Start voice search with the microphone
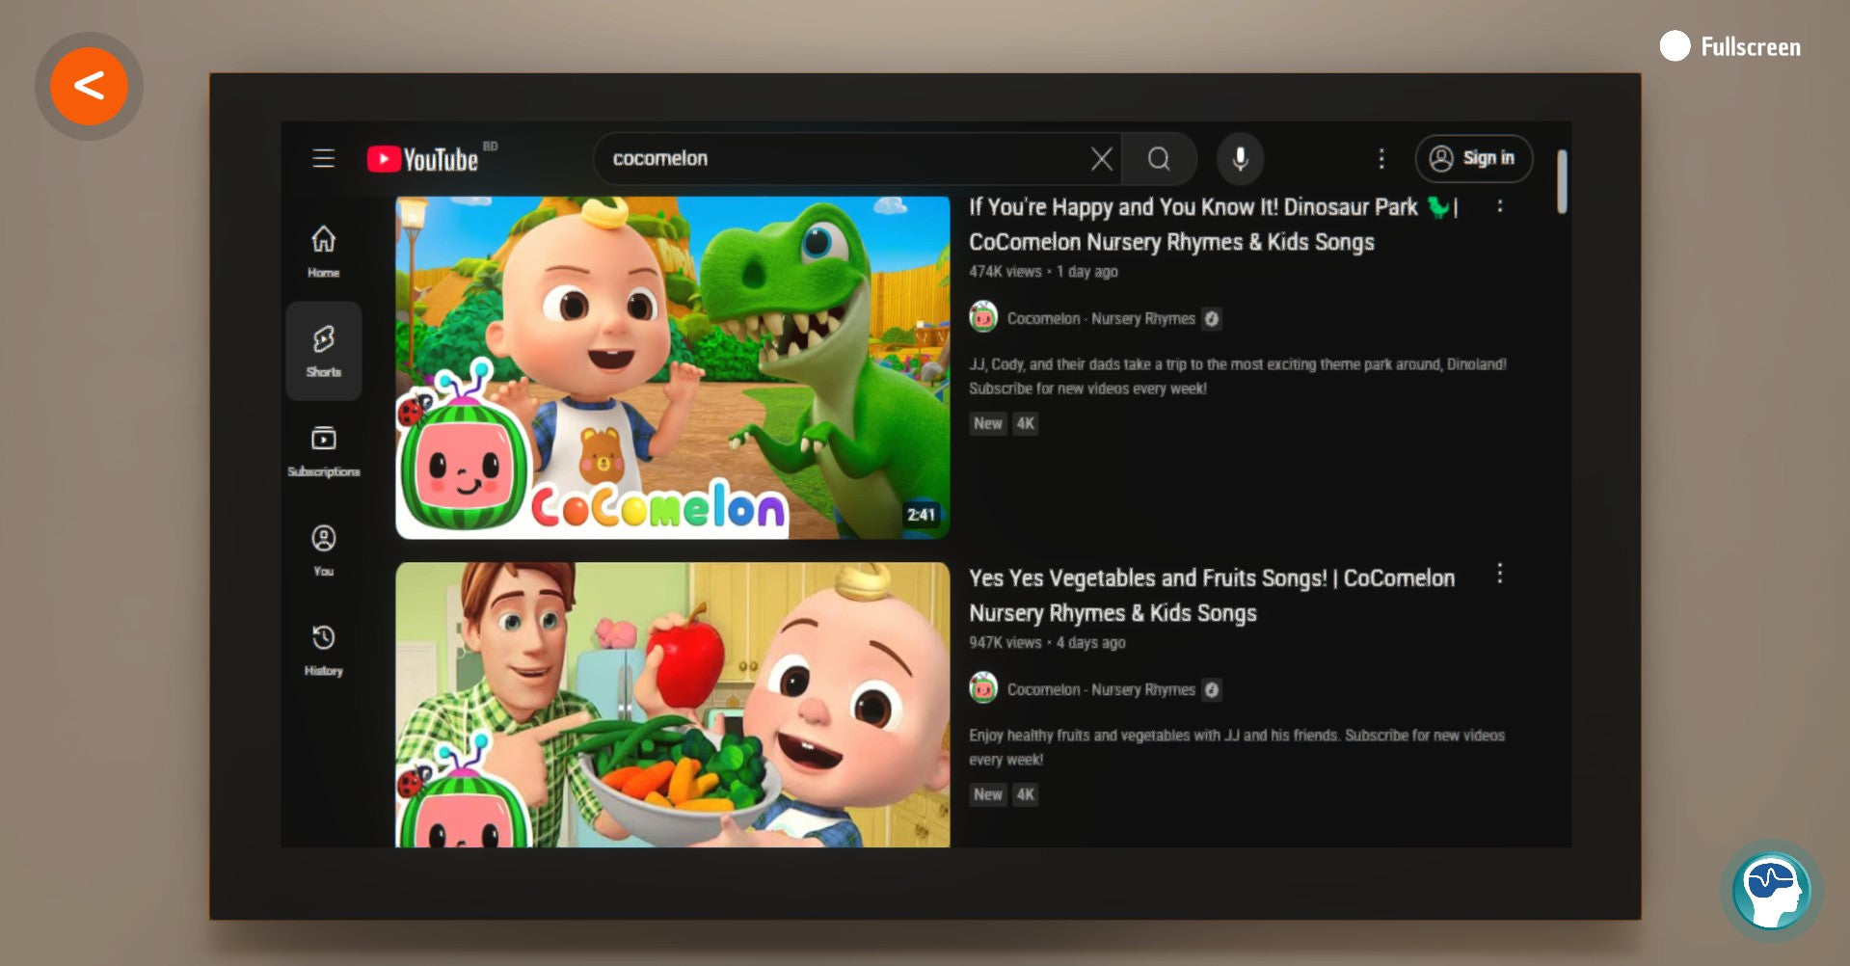Viewport: 1850px width, 966px height. pos(1240,158)
